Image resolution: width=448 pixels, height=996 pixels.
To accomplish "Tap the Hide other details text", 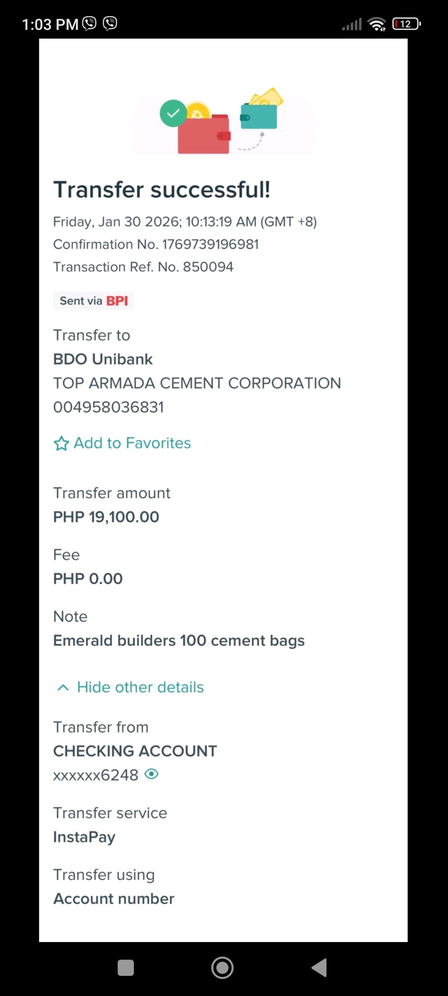I will tap(140, 688).
